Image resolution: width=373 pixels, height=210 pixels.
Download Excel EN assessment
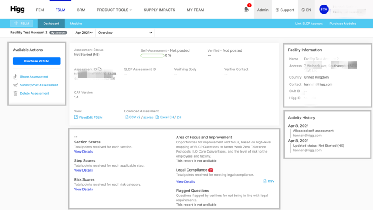(x=167, y=117)
